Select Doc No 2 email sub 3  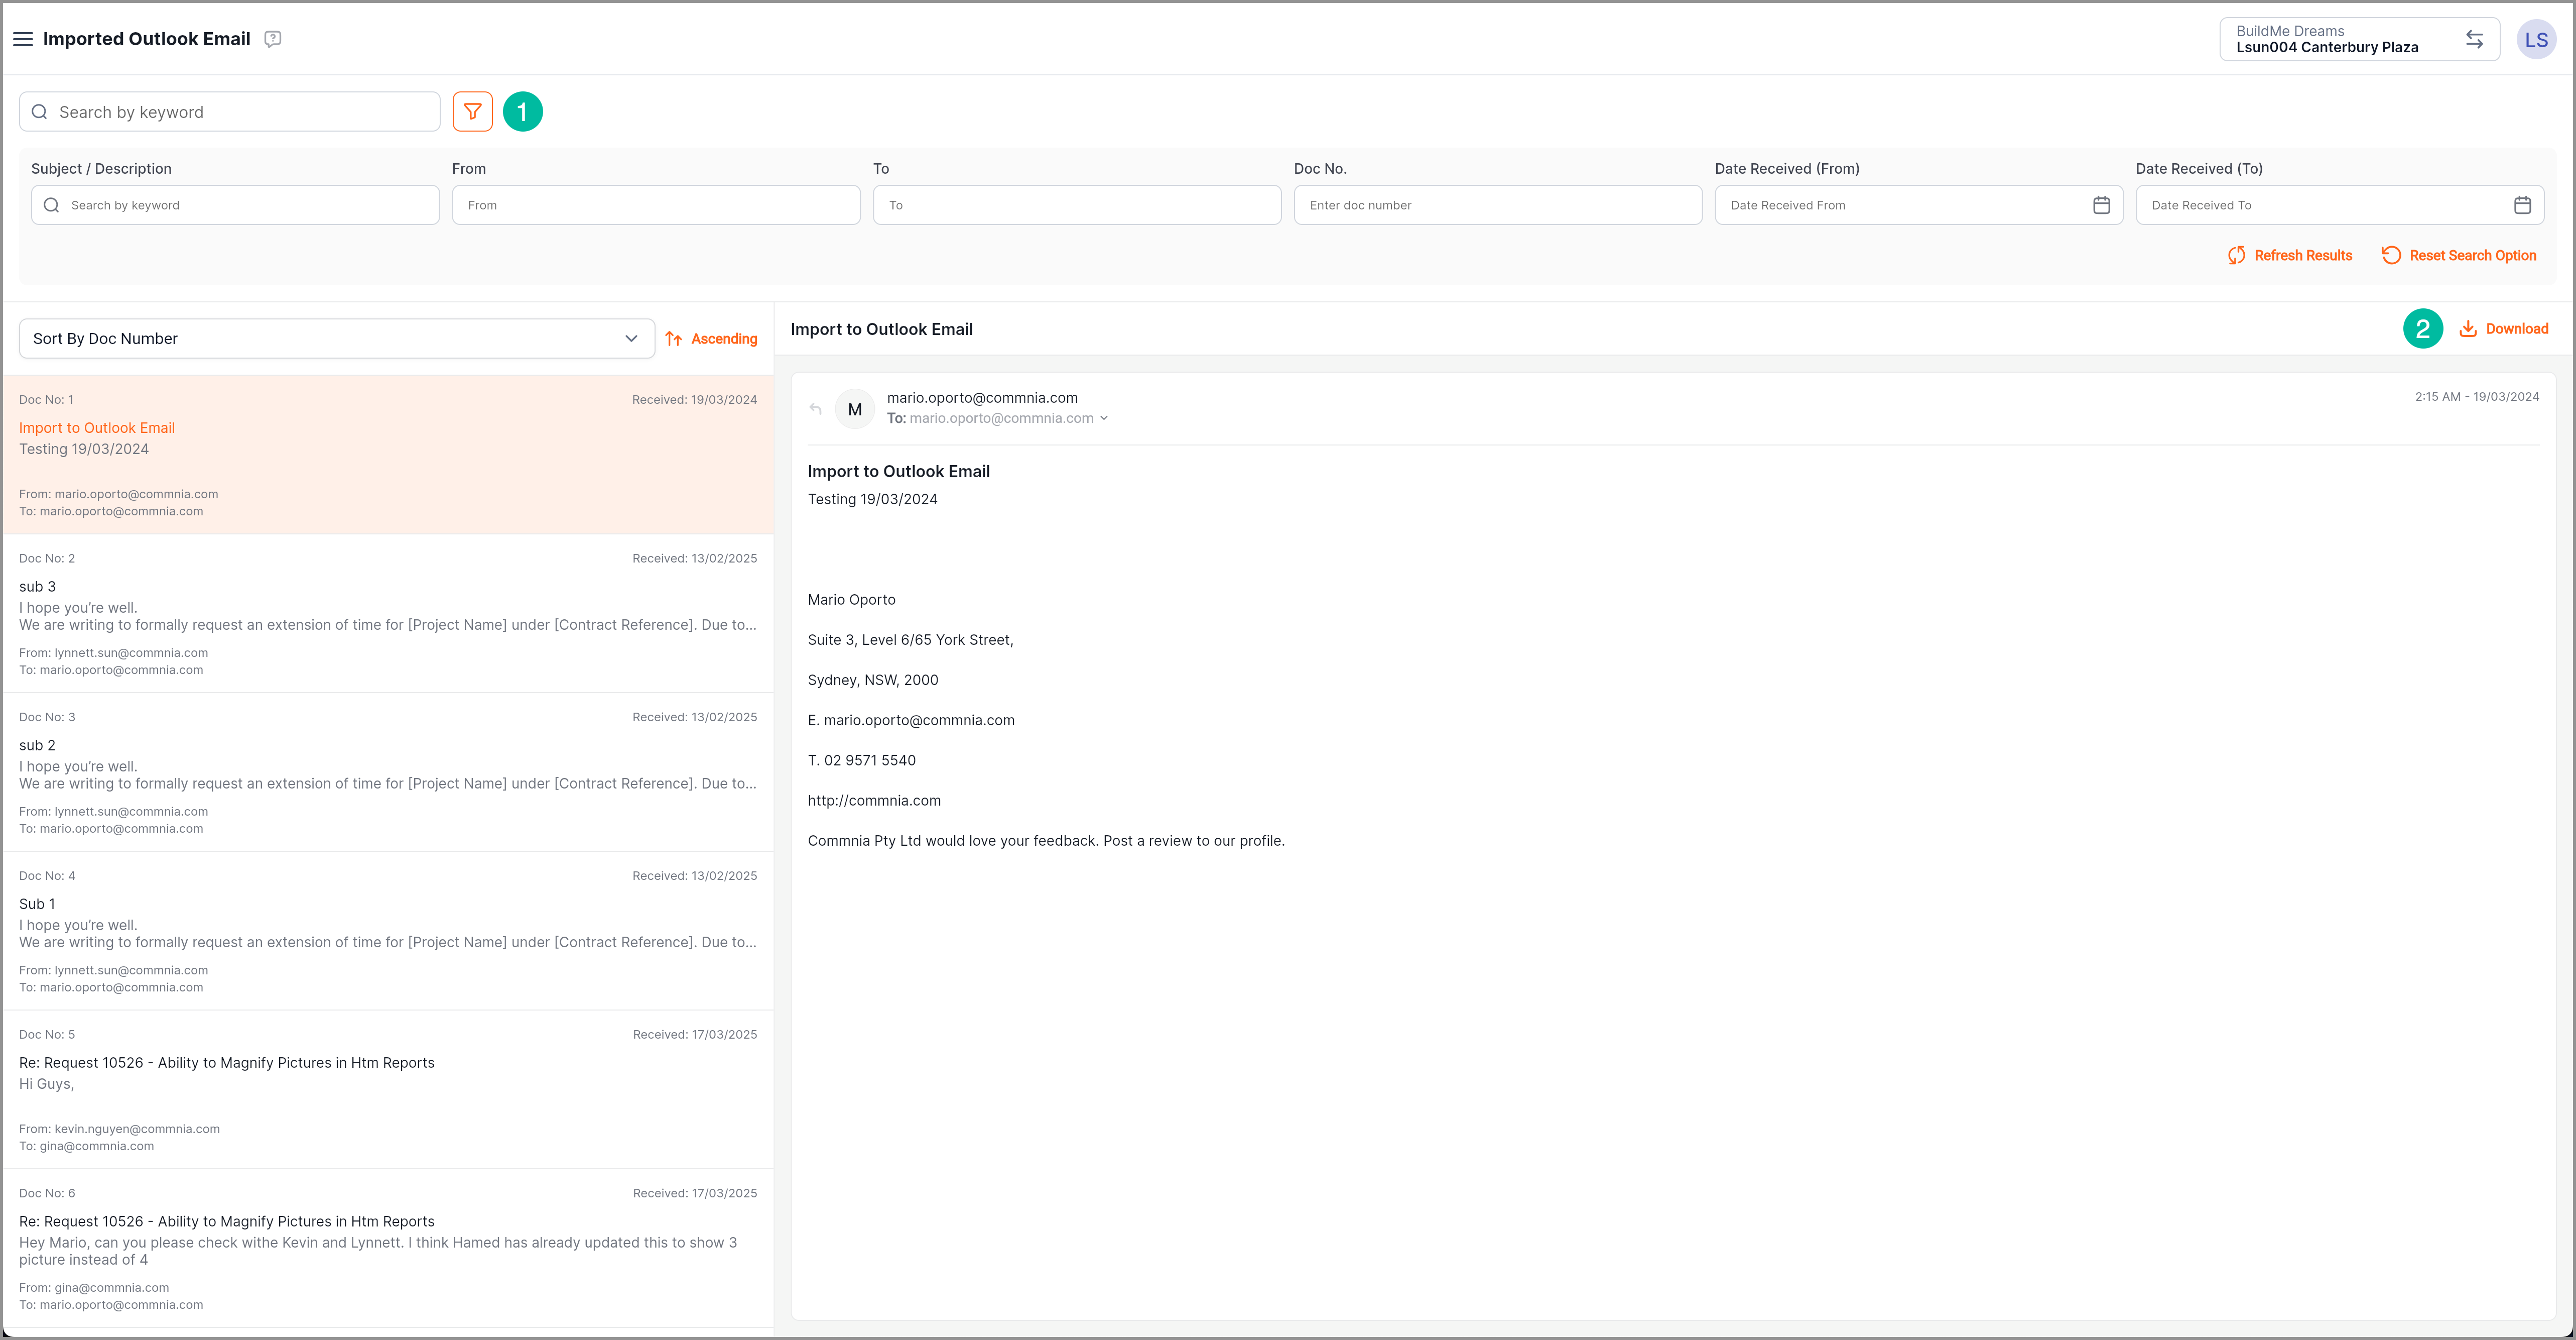click(388, 612)
